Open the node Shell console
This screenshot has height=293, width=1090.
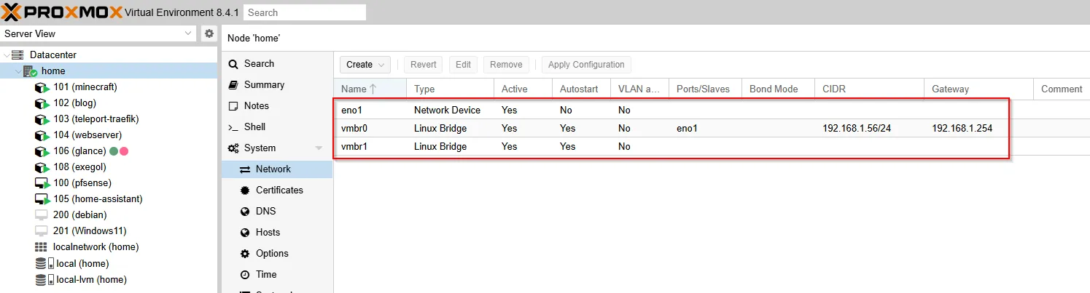(254, 127)
